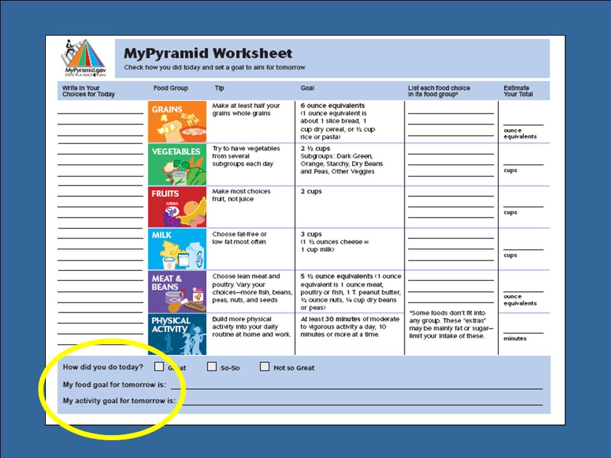Image resolution: width=611 pixels, height=458 pixels.
Task: Select the FRUITS food group image
Action: (178, 207)
